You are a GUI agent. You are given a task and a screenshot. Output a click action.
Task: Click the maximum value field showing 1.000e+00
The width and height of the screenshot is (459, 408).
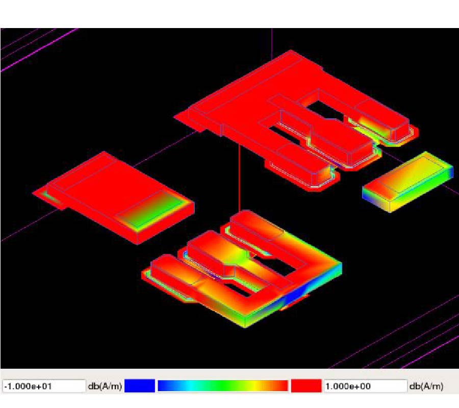(x=365, y=387)
